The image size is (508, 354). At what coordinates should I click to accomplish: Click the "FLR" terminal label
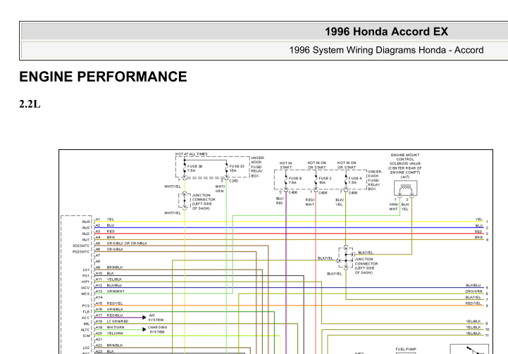(x=86, y=312)
